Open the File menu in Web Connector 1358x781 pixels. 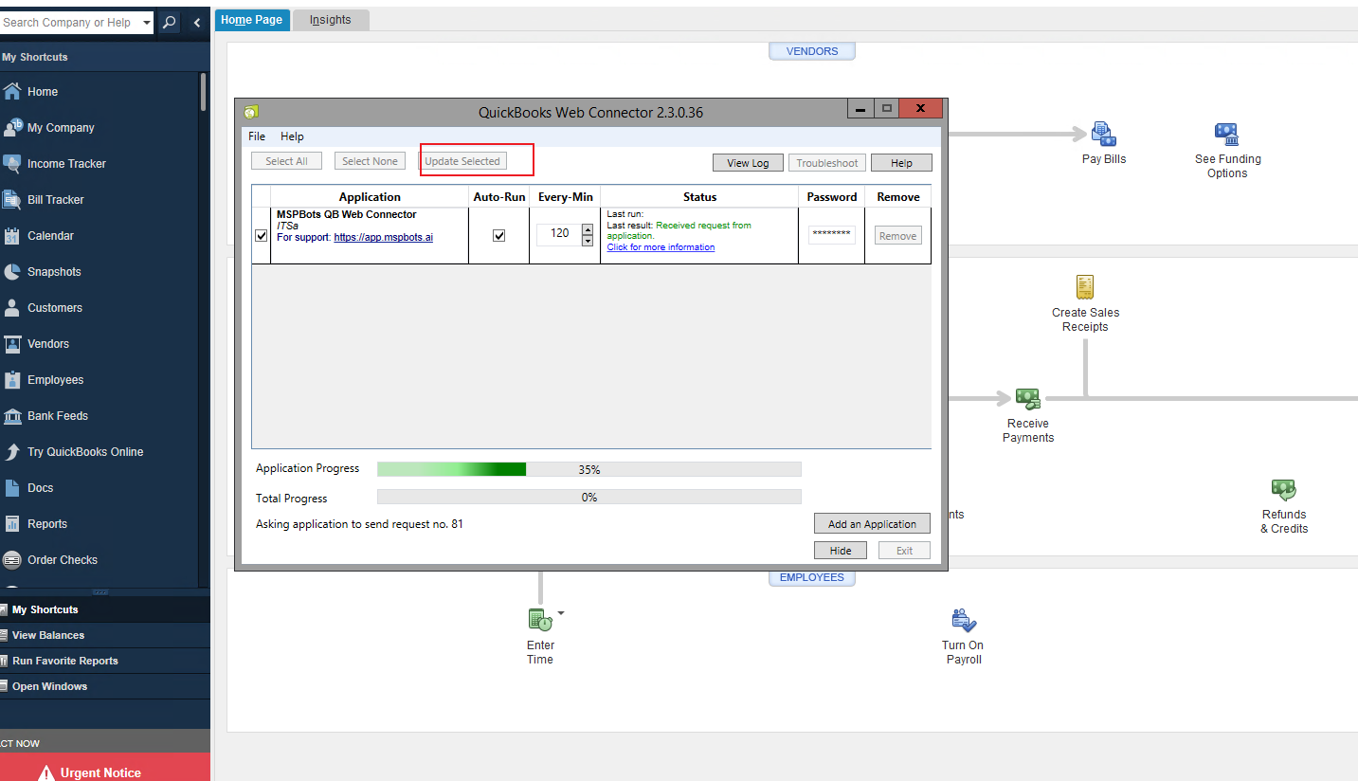pyautogui.click(x=257, y=136)
